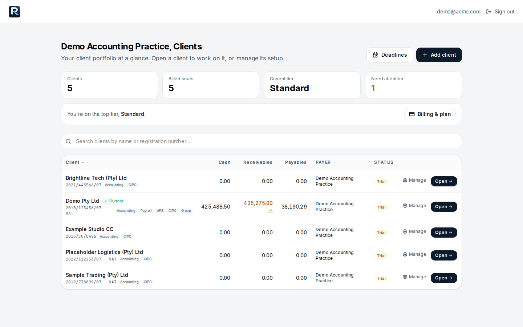The image size is (523, 327).
Task: Add a new client
Action: 439,55
